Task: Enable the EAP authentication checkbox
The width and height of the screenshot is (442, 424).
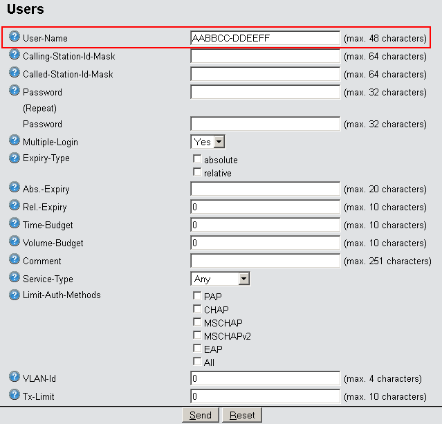Action: click(x=197, y=349)
